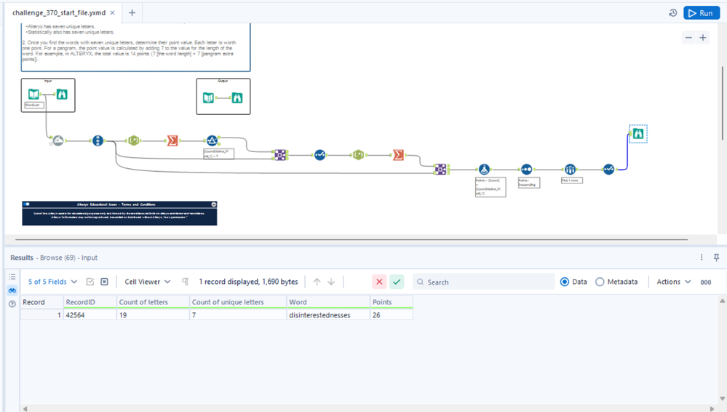This screenshot has width=727, height=412.
Task: Select the Sample tool
Action: 570,170
